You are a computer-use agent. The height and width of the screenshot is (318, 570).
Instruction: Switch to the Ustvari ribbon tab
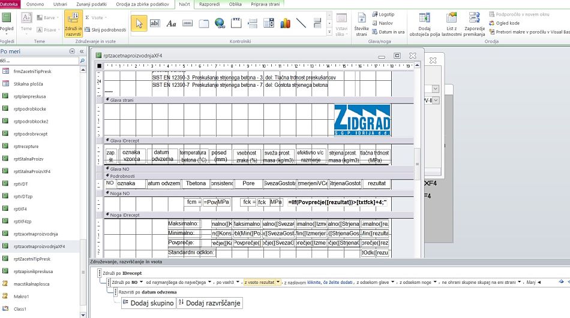[x=61, y=4]
